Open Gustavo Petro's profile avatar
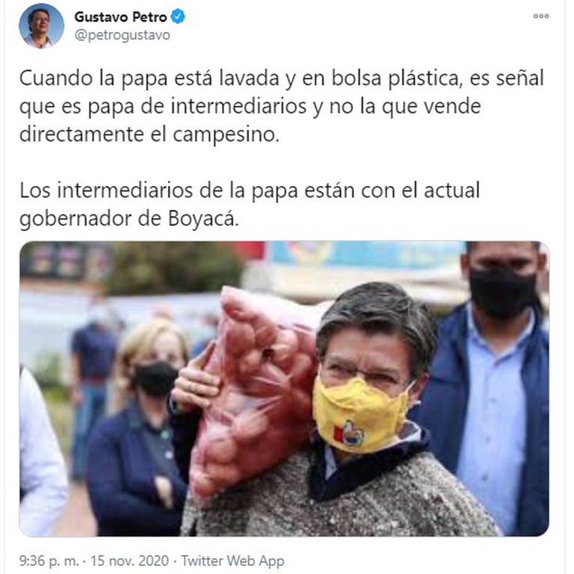Image resolution: width=574 pixels, height=574 pixels. (41, 26)
